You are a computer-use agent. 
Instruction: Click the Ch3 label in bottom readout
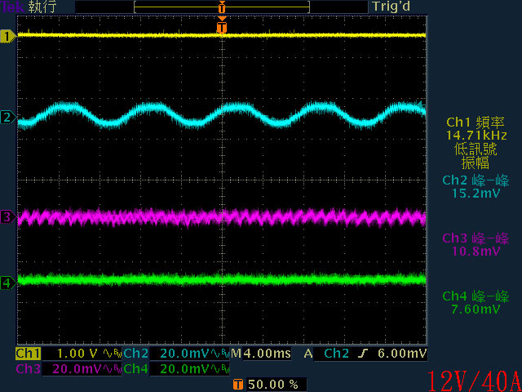[x=29, y=369]
